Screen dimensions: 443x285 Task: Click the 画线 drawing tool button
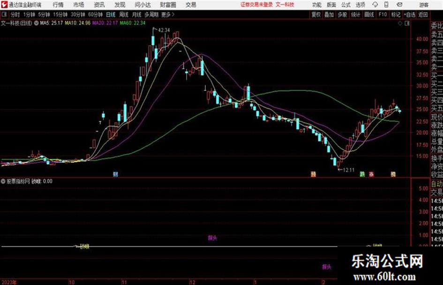369,15
